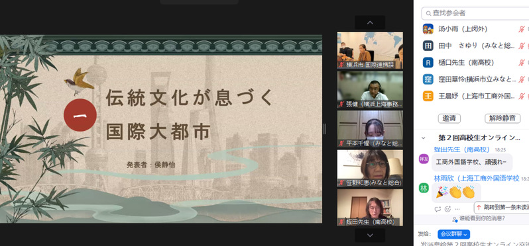
Task: Toggle the mic mute for 王晨妤
Action: pos(522,97)
